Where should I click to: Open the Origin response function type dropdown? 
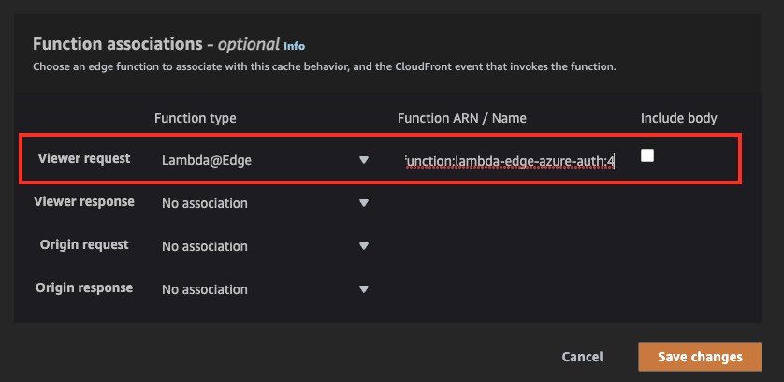265,290
